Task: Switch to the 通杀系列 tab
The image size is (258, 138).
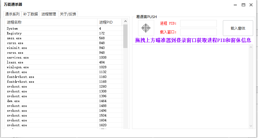Action: [x=12, y=14]
